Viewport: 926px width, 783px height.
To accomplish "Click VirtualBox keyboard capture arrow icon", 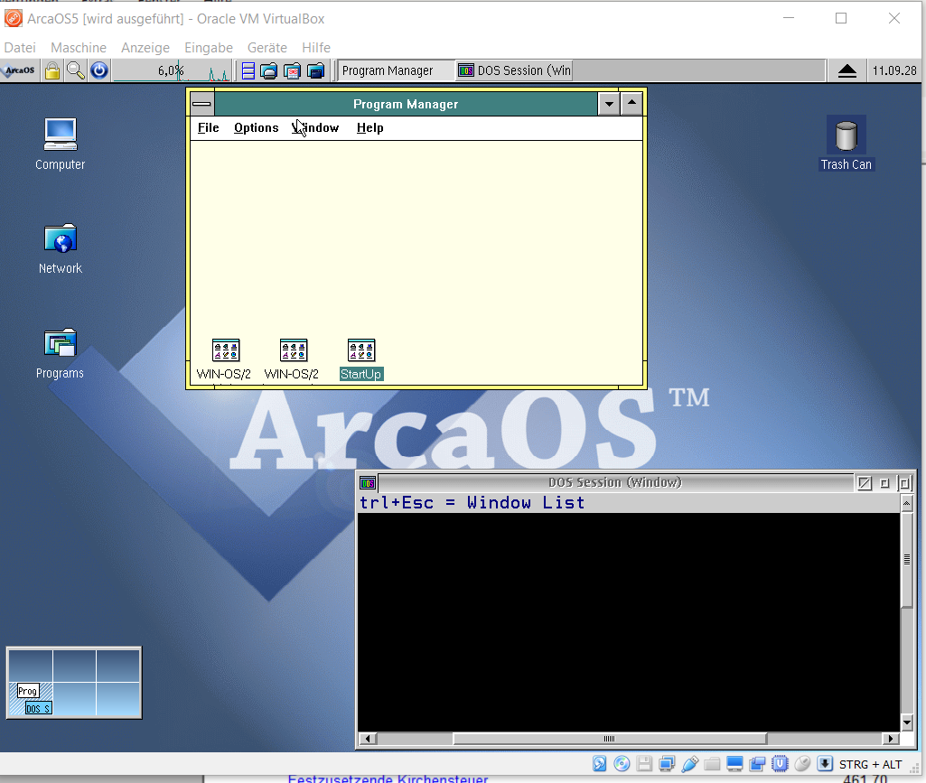I will click(825, 763).
